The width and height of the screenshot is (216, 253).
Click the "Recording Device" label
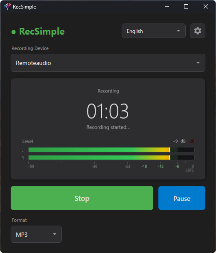tap(30, 48)
